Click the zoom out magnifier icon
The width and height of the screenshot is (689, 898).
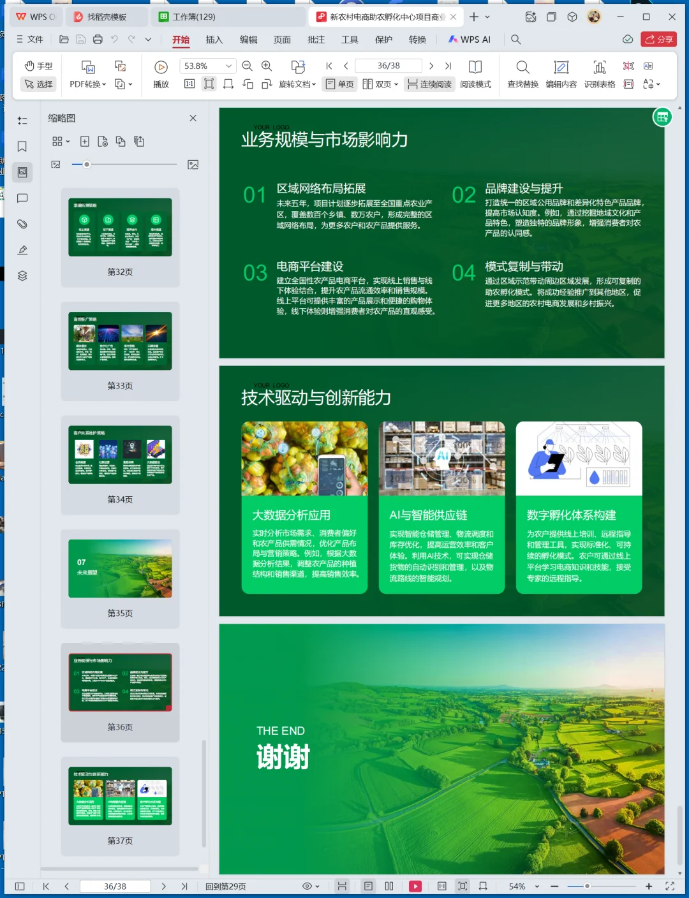point(248,66)
